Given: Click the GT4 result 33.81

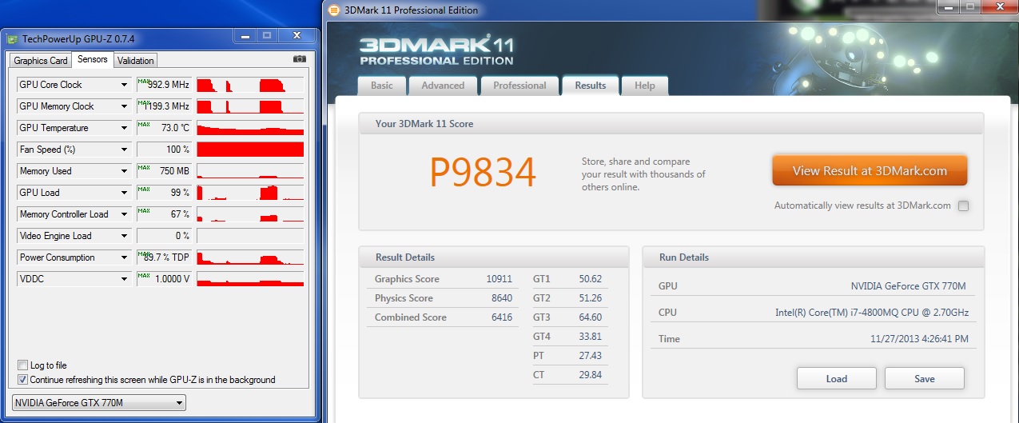Looking at the screenshot, I should (x=590, y=337).
